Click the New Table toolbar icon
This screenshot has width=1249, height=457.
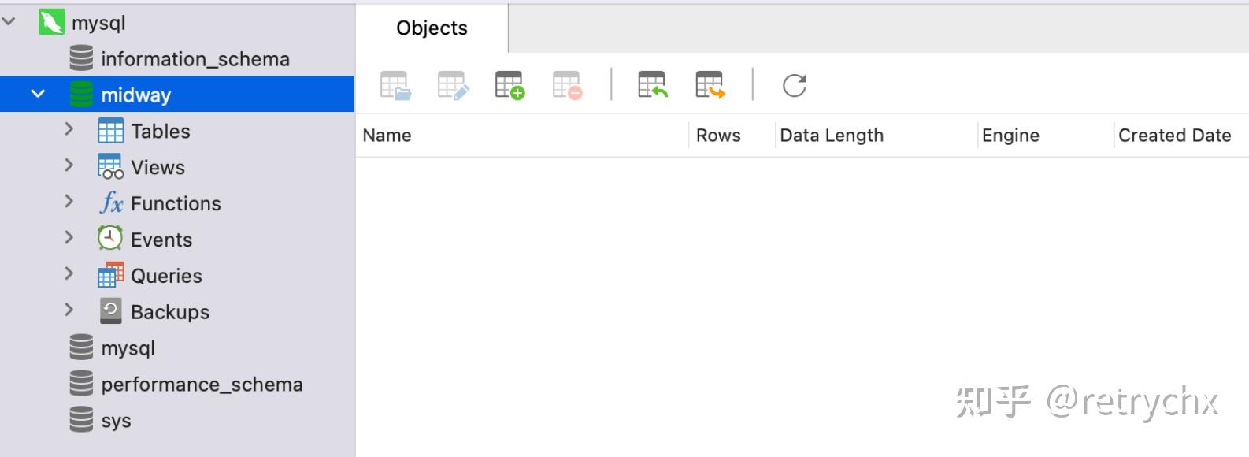click(x=510, y=85)
